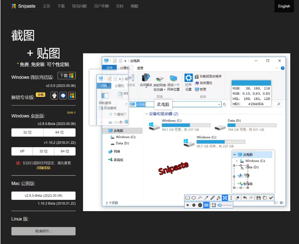The image size is (299, 244).
Task: Click the Mac 1.16.2 Beta (2018.01.22) link
Action: 57,203
